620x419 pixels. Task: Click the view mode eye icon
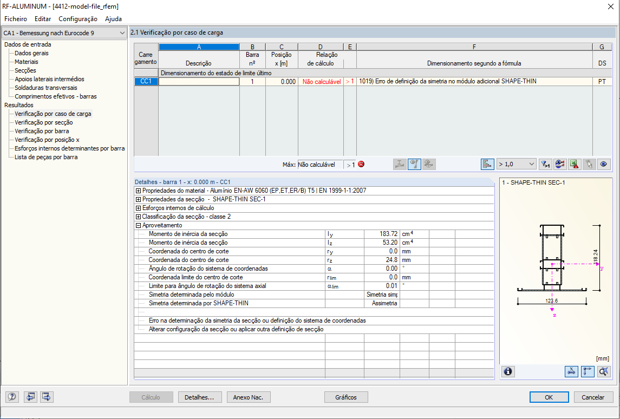pyautogui.click(x=604, y=164)
